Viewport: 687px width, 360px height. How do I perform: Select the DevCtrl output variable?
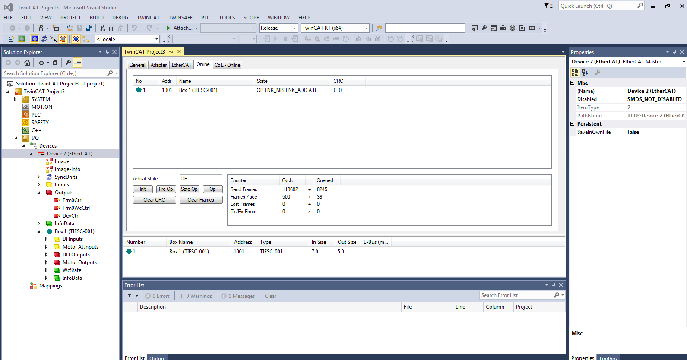click(71, 216)
